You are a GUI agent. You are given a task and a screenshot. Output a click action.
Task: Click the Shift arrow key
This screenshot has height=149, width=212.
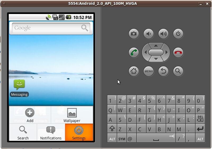(112, 128)
